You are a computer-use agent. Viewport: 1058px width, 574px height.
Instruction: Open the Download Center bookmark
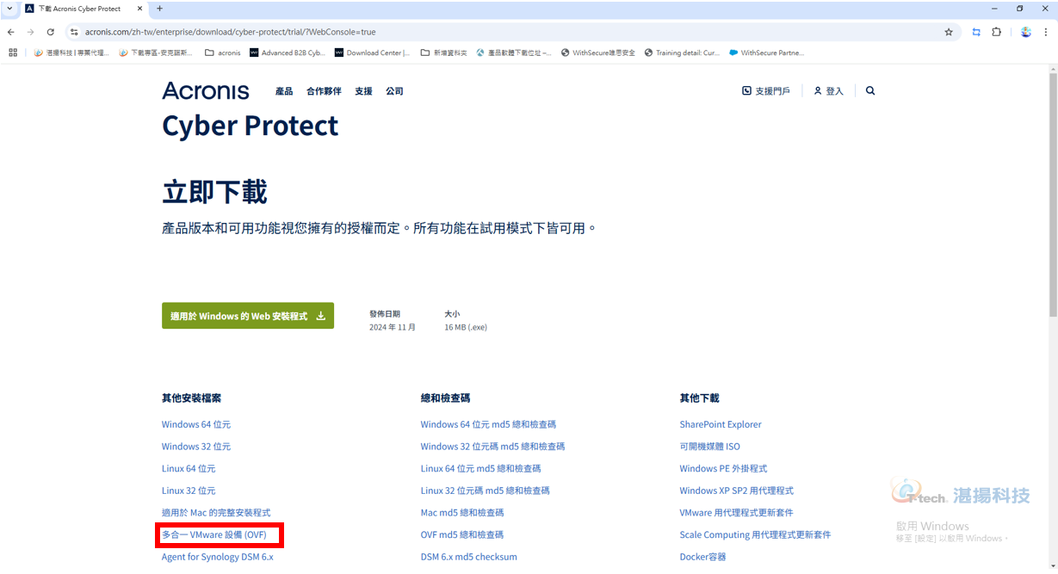[372, 52]
